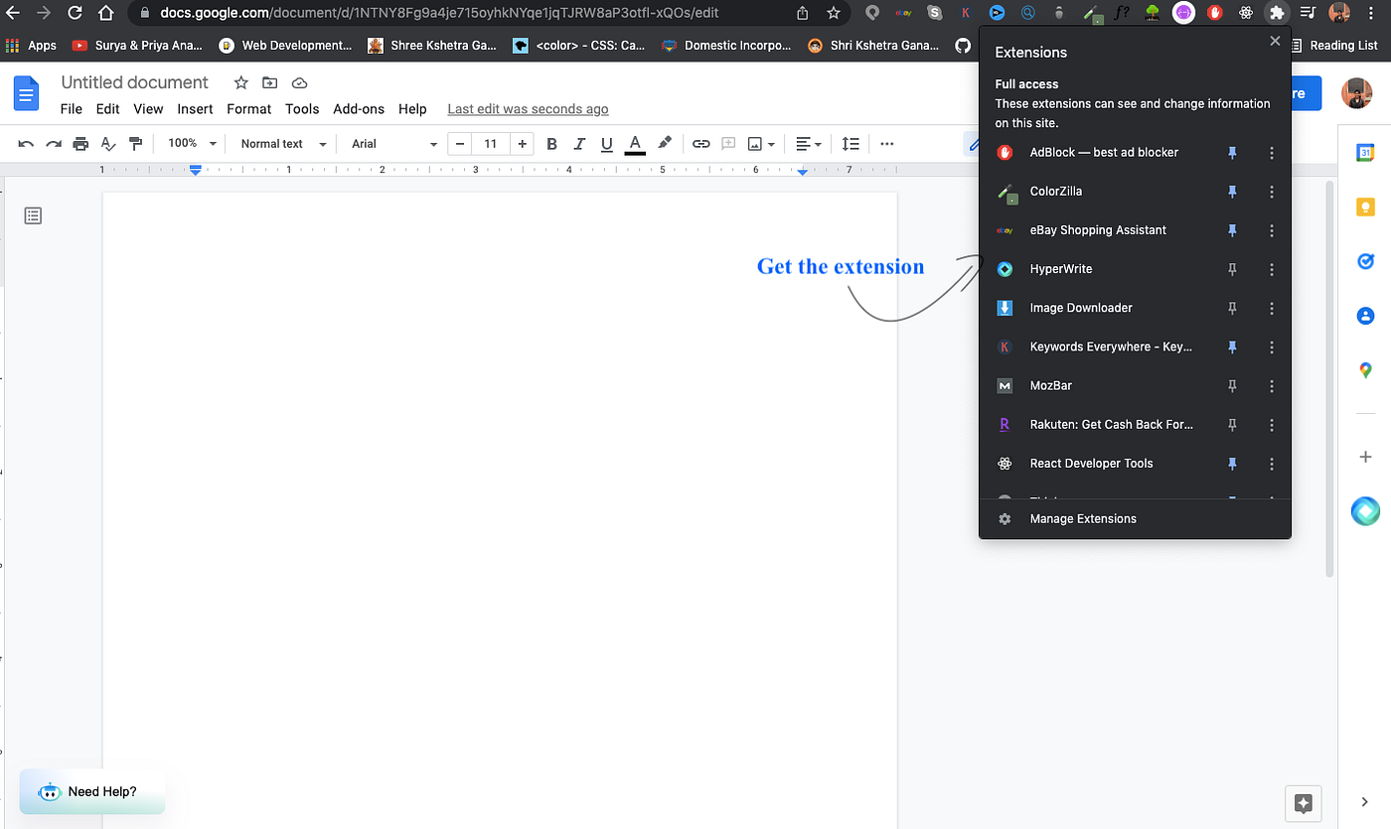
Task: Open the Line spacing icon
Action: coord(850,143)
